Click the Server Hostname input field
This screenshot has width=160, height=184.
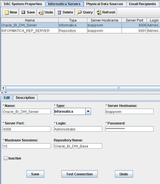click(x=129, y=112)
